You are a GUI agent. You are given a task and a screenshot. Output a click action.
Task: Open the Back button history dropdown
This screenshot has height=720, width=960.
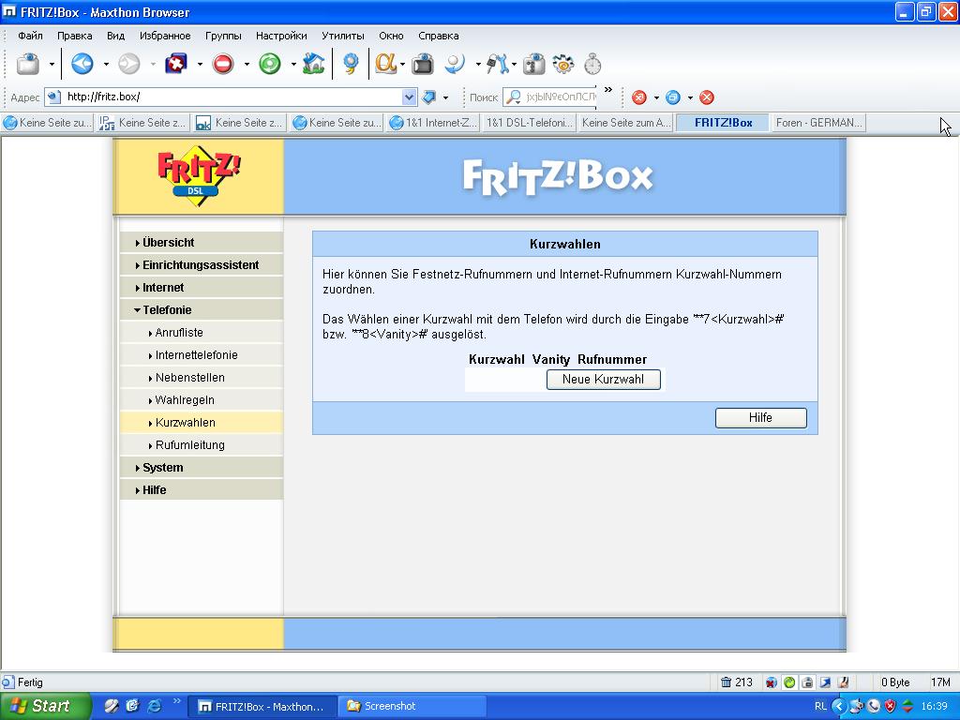106,64
